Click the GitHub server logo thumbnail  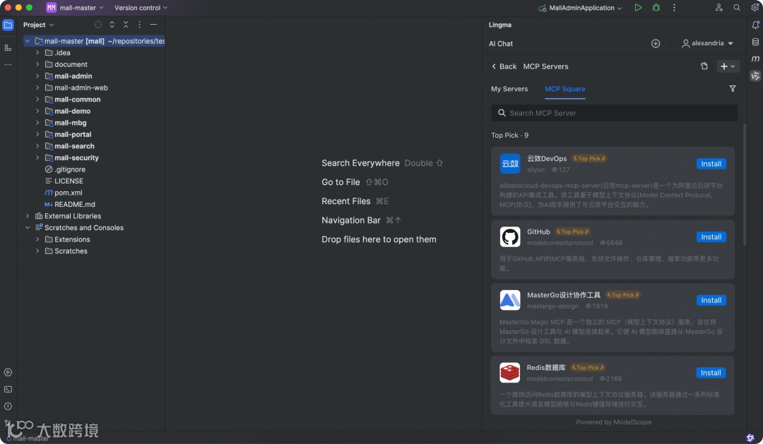510,237
